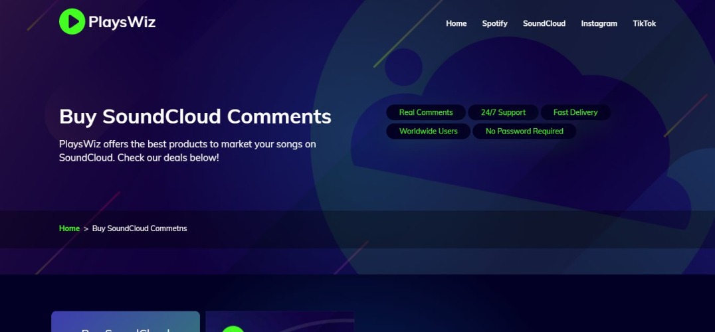715x332 pixels.
Task: Click the 'Buy SoundCloud Comments' heading
Action: pyautogui.click(x=195, y=117)
